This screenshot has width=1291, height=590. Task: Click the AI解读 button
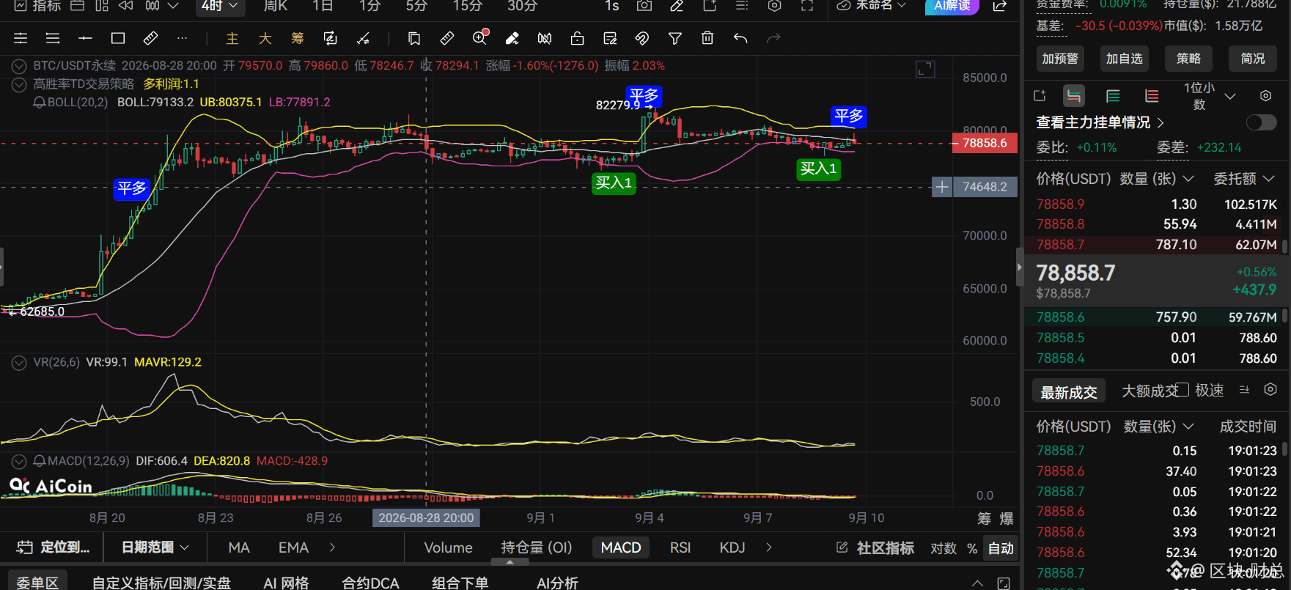point(952,6)
